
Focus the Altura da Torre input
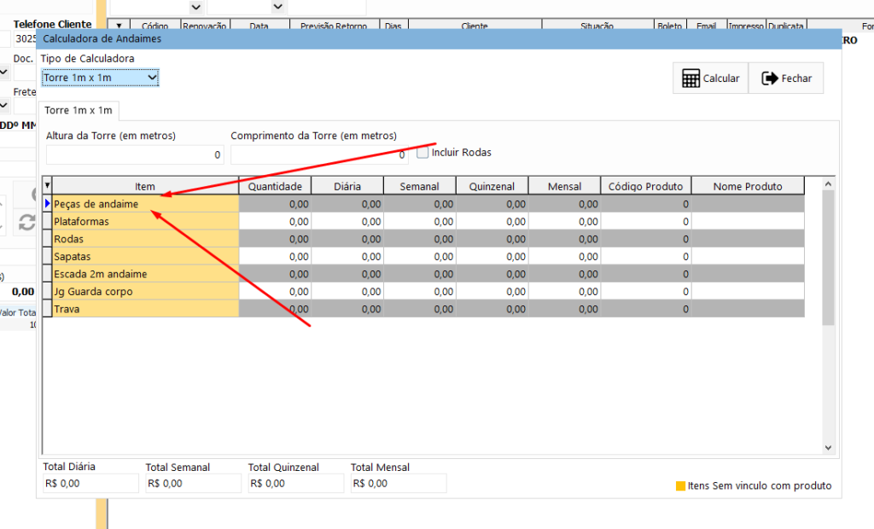[135, 155]
